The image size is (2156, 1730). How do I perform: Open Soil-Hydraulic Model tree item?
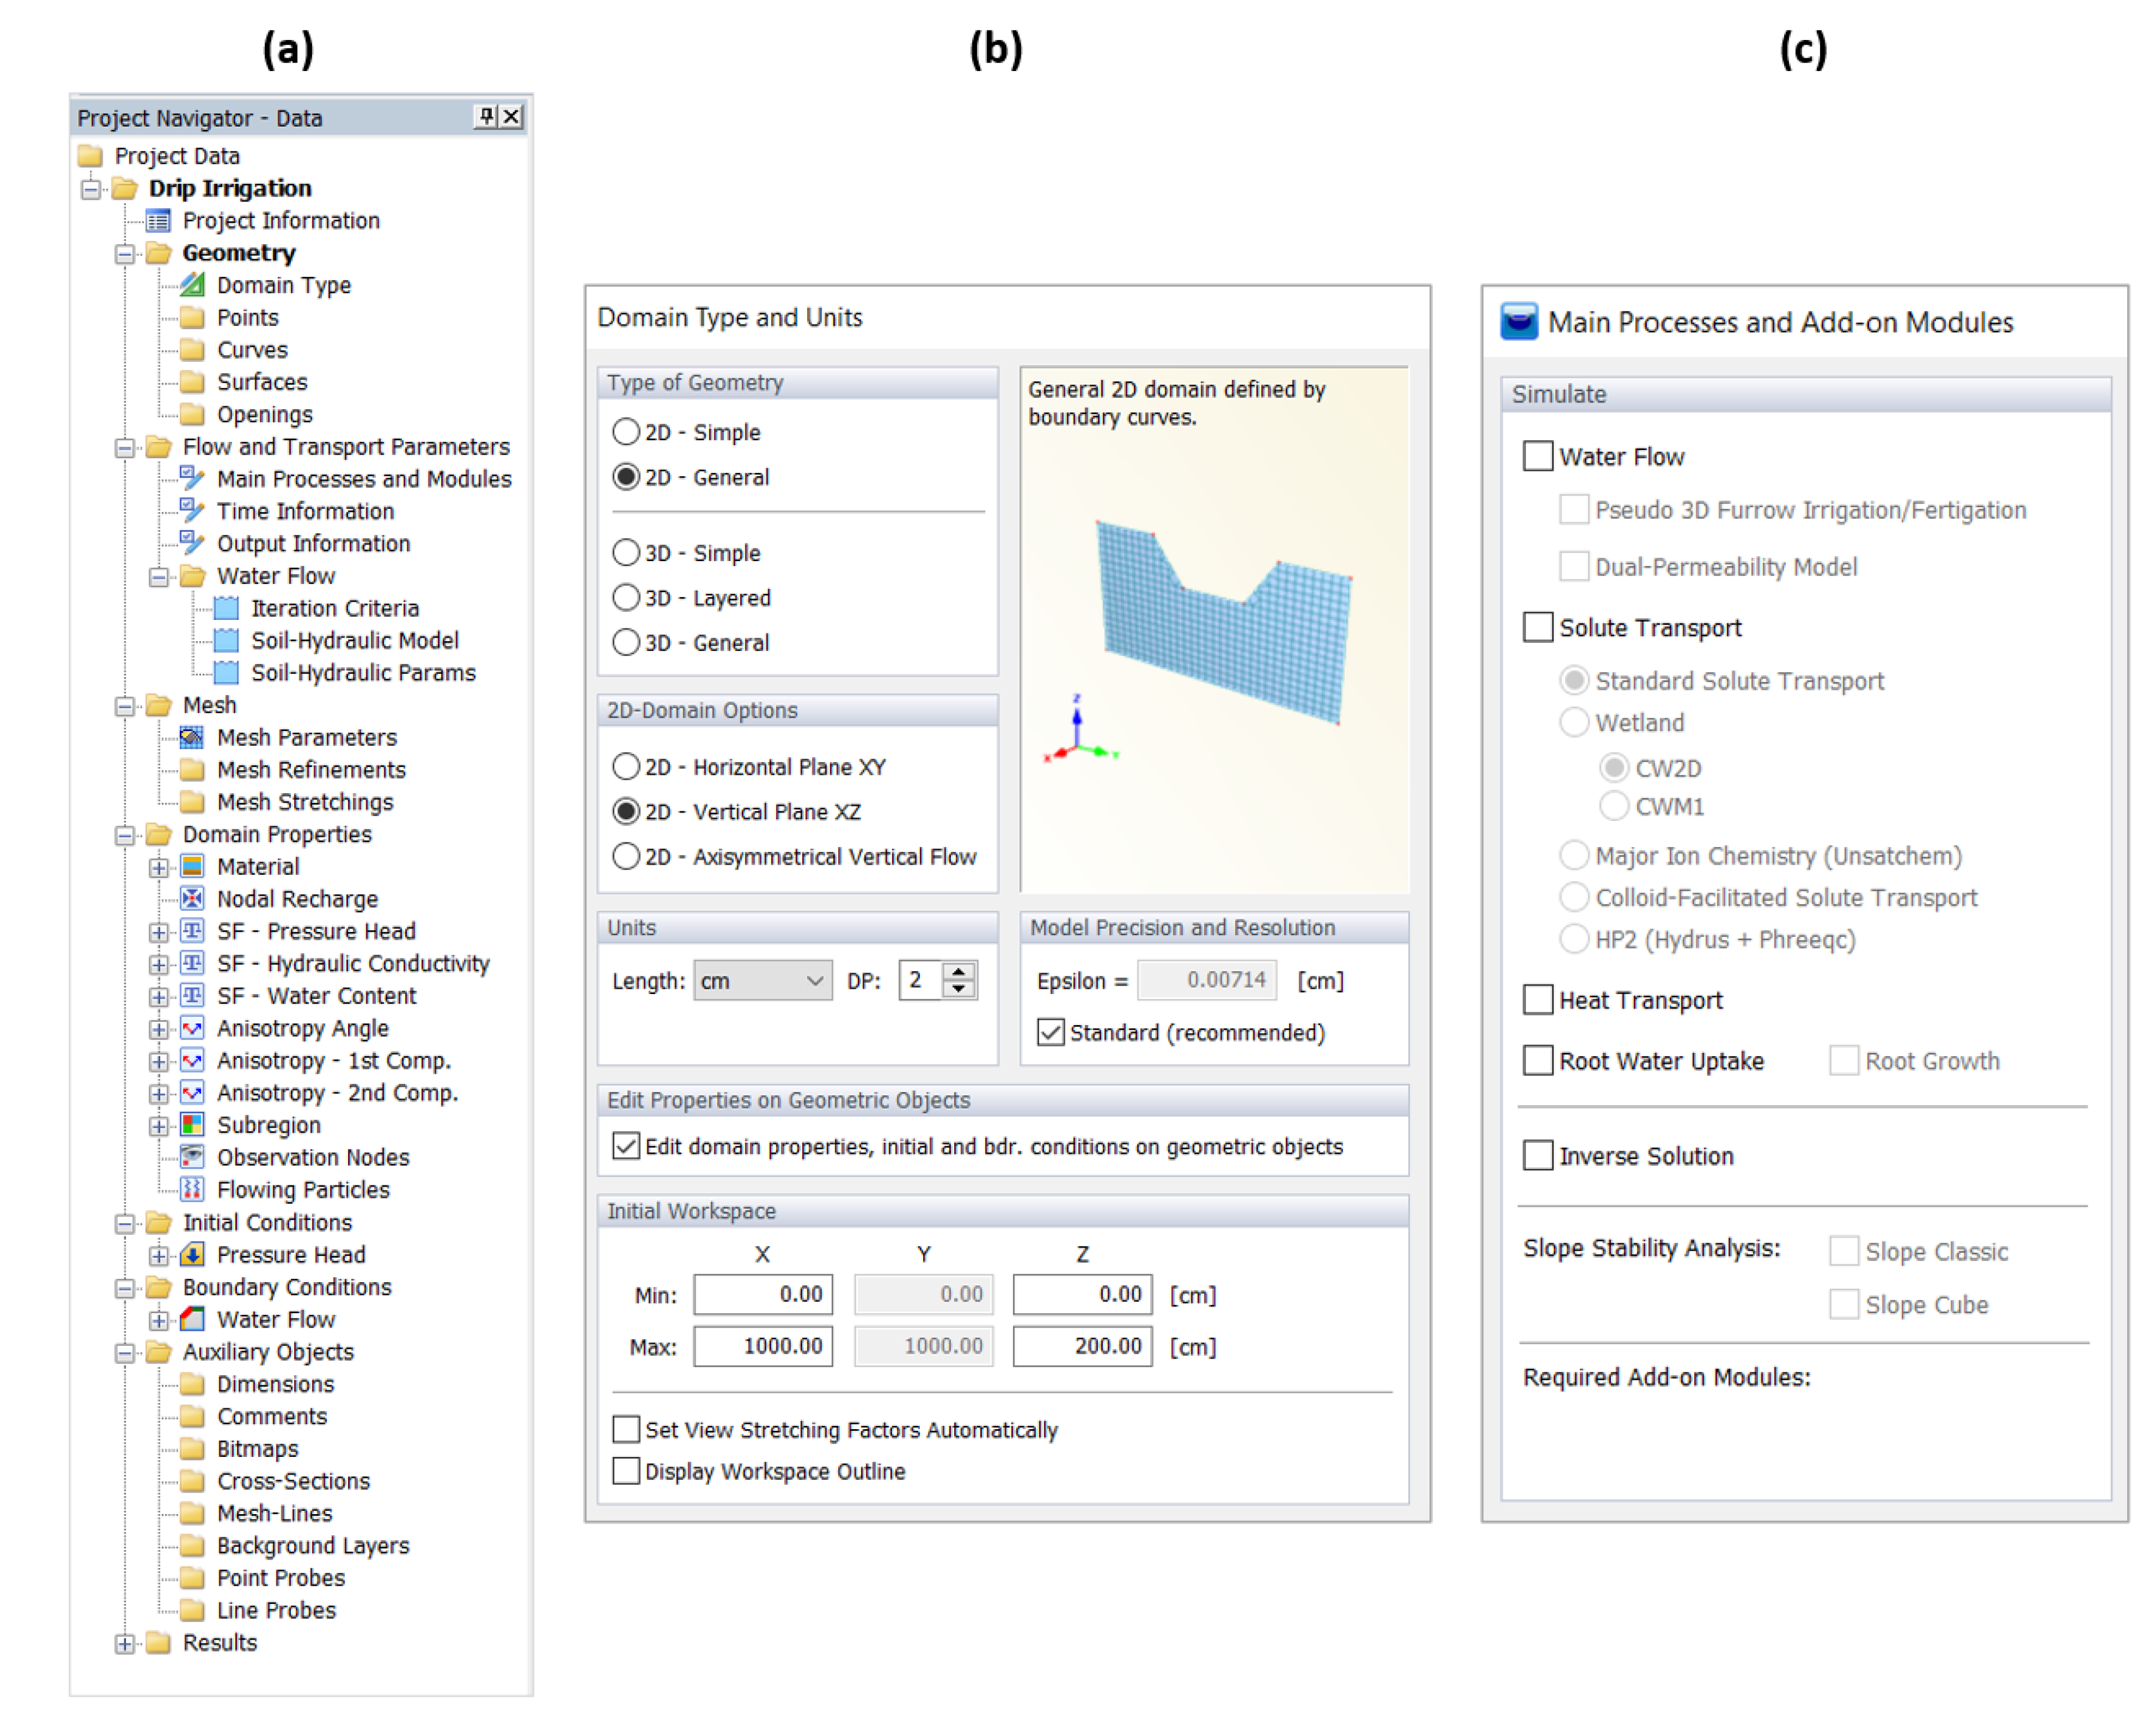point(354,641)
